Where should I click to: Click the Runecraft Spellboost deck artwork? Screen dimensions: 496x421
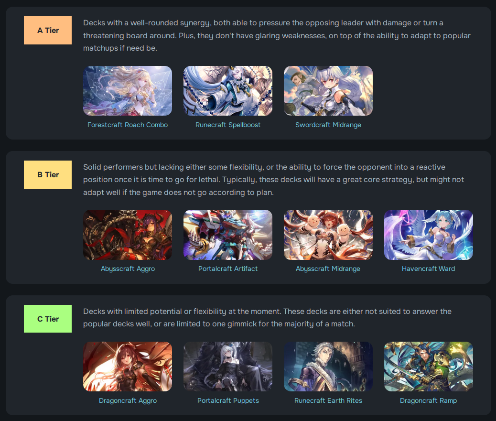[x=228, y=91]
